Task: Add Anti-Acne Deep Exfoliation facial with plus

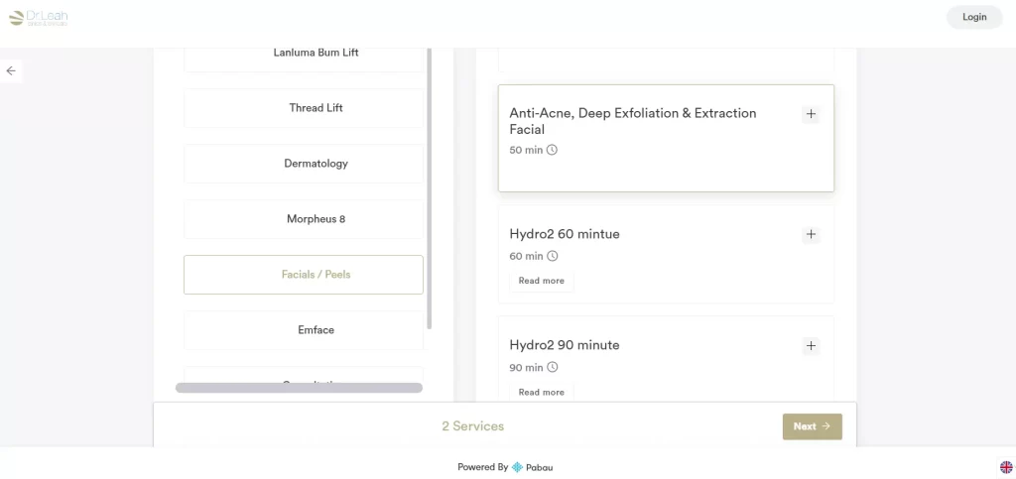Action: point(811,114)
